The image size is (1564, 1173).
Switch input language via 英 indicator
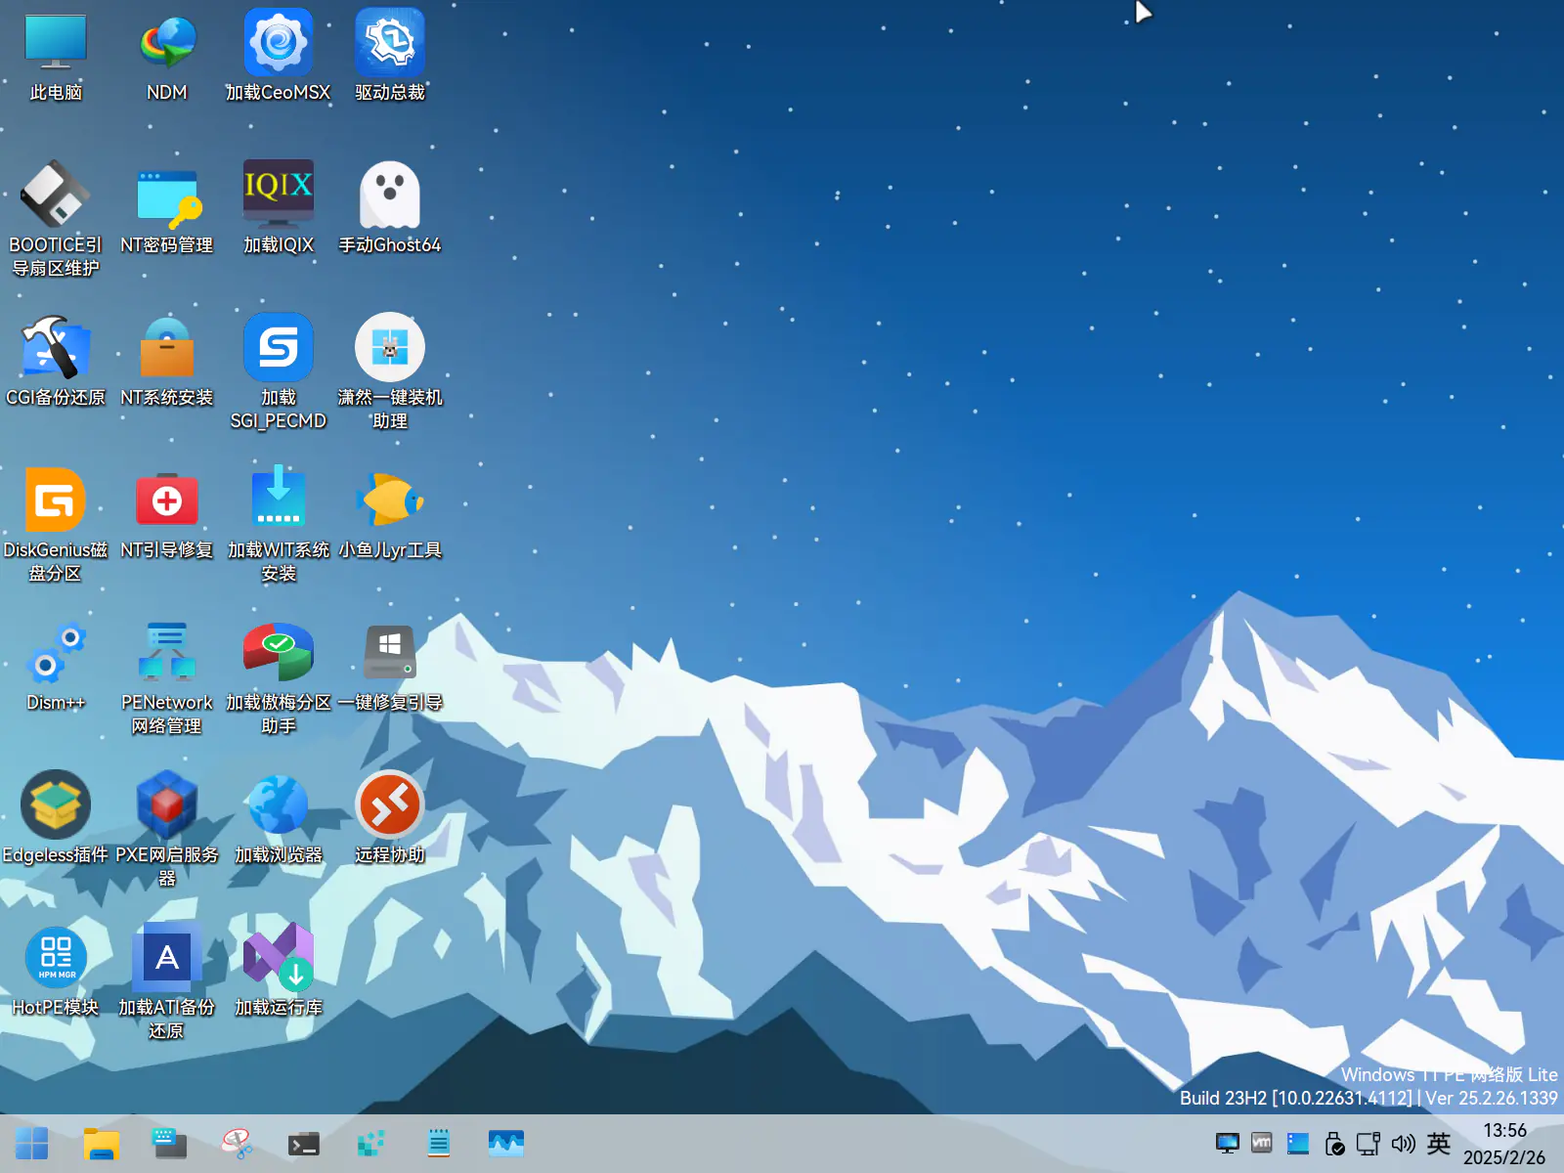(x=1438, y=1143)
